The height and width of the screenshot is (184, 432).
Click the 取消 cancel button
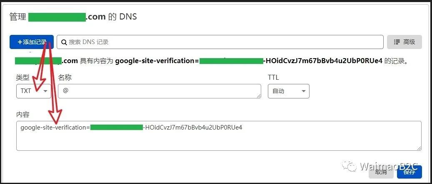381,172
